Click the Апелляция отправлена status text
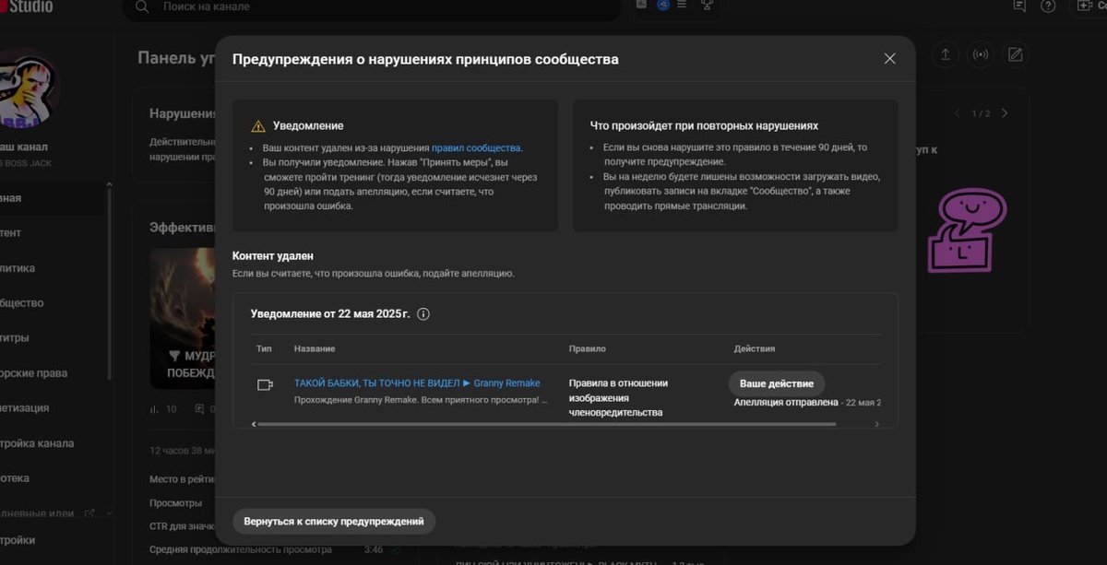This screenshot has height=565, width=1107. 786,403
